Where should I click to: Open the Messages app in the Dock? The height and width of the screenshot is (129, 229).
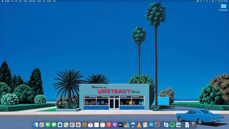pos(54,125)
